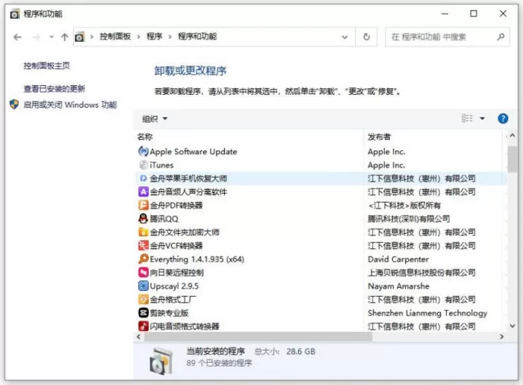
Task: Click the up-one-level arrow
Action: click(x=65, y=37)
